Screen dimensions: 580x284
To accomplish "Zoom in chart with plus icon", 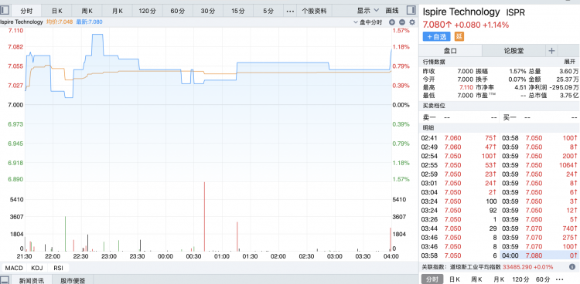I will [x=392, y=22].
